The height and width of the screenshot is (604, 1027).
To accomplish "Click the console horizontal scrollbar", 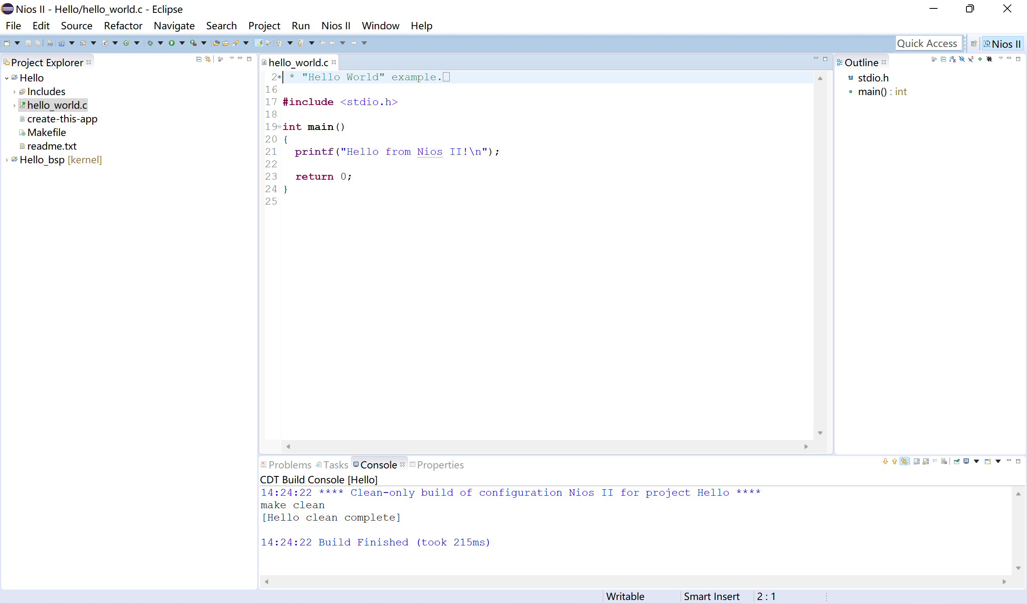I will pyautogui.click(x=635, y=582).
